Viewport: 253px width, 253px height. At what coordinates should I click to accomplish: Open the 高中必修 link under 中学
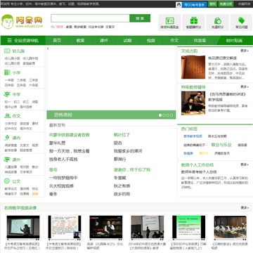[11, 107]
